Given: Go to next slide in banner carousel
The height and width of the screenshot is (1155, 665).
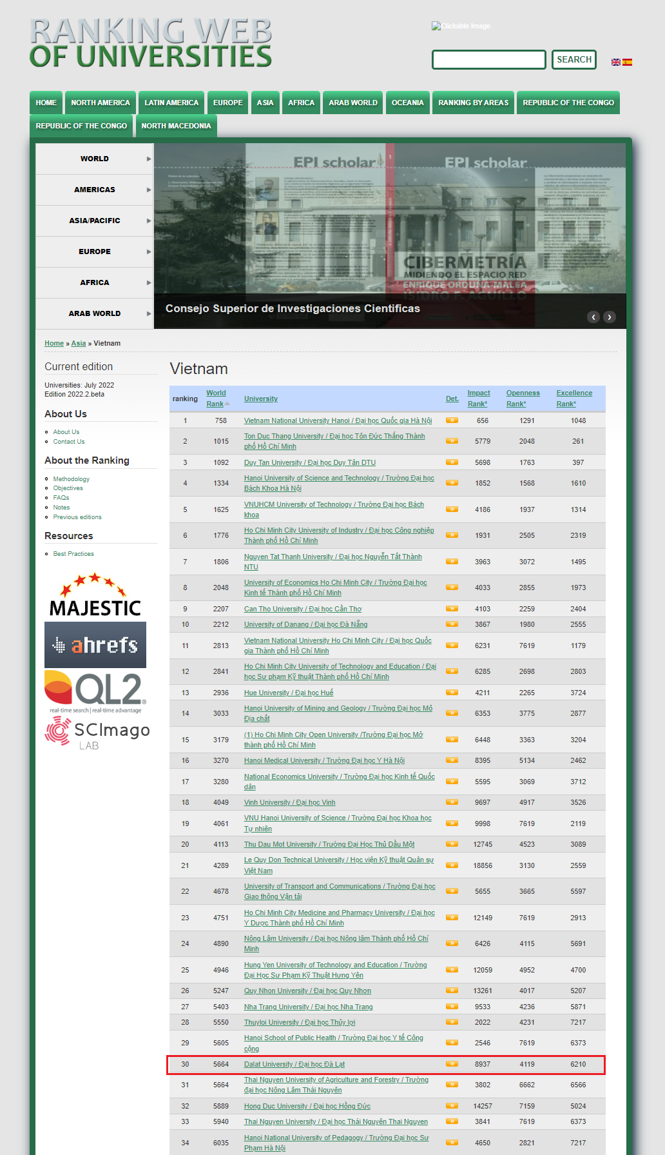Looking at the screenshot, I should tap(609, 317).
